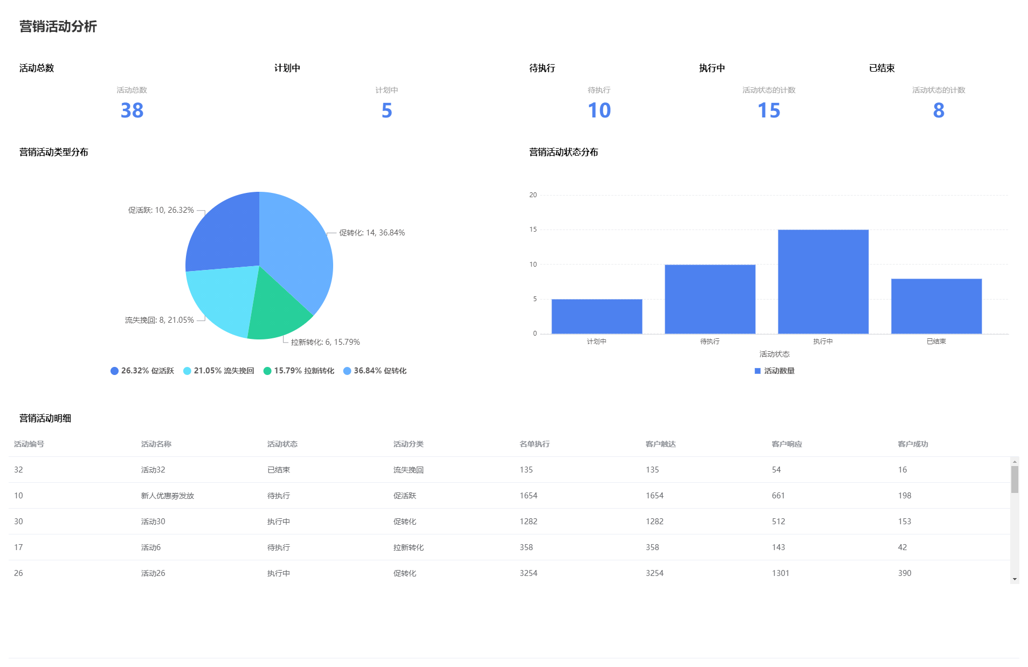
Task: Select the 新人优惠券发放 table row
Action: click(x=167, y=496)
